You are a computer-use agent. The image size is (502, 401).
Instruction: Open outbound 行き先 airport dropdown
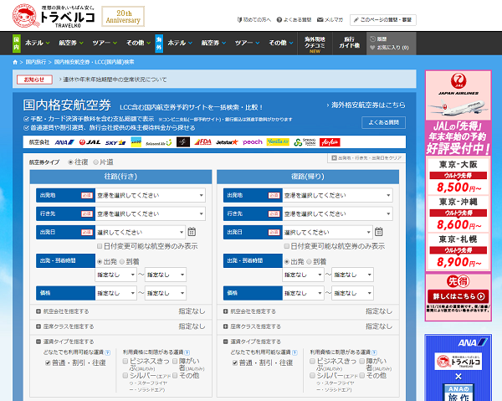[x=150, y=213]
